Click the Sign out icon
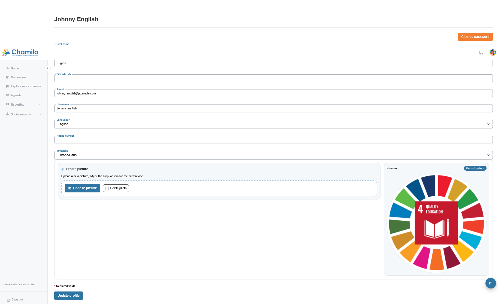This screenshot has width=498, height=304. point(8,300)
